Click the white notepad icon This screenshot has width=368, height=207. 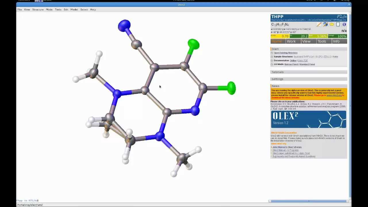pos(338,24)
